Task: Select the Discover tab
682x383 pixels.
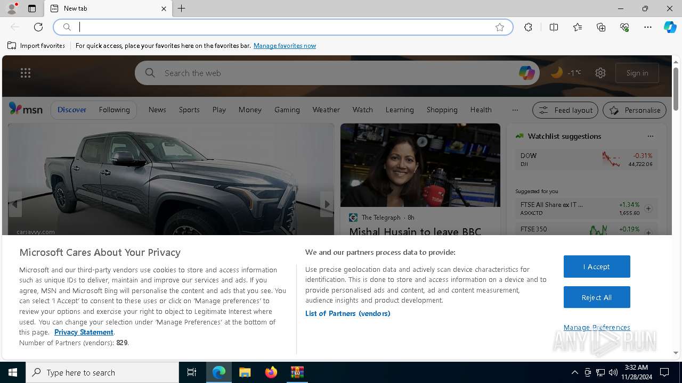Action: click(72, 110)
